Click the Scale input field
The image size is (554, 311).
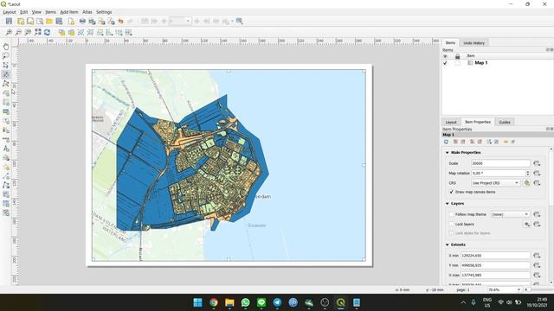(500, 163)
